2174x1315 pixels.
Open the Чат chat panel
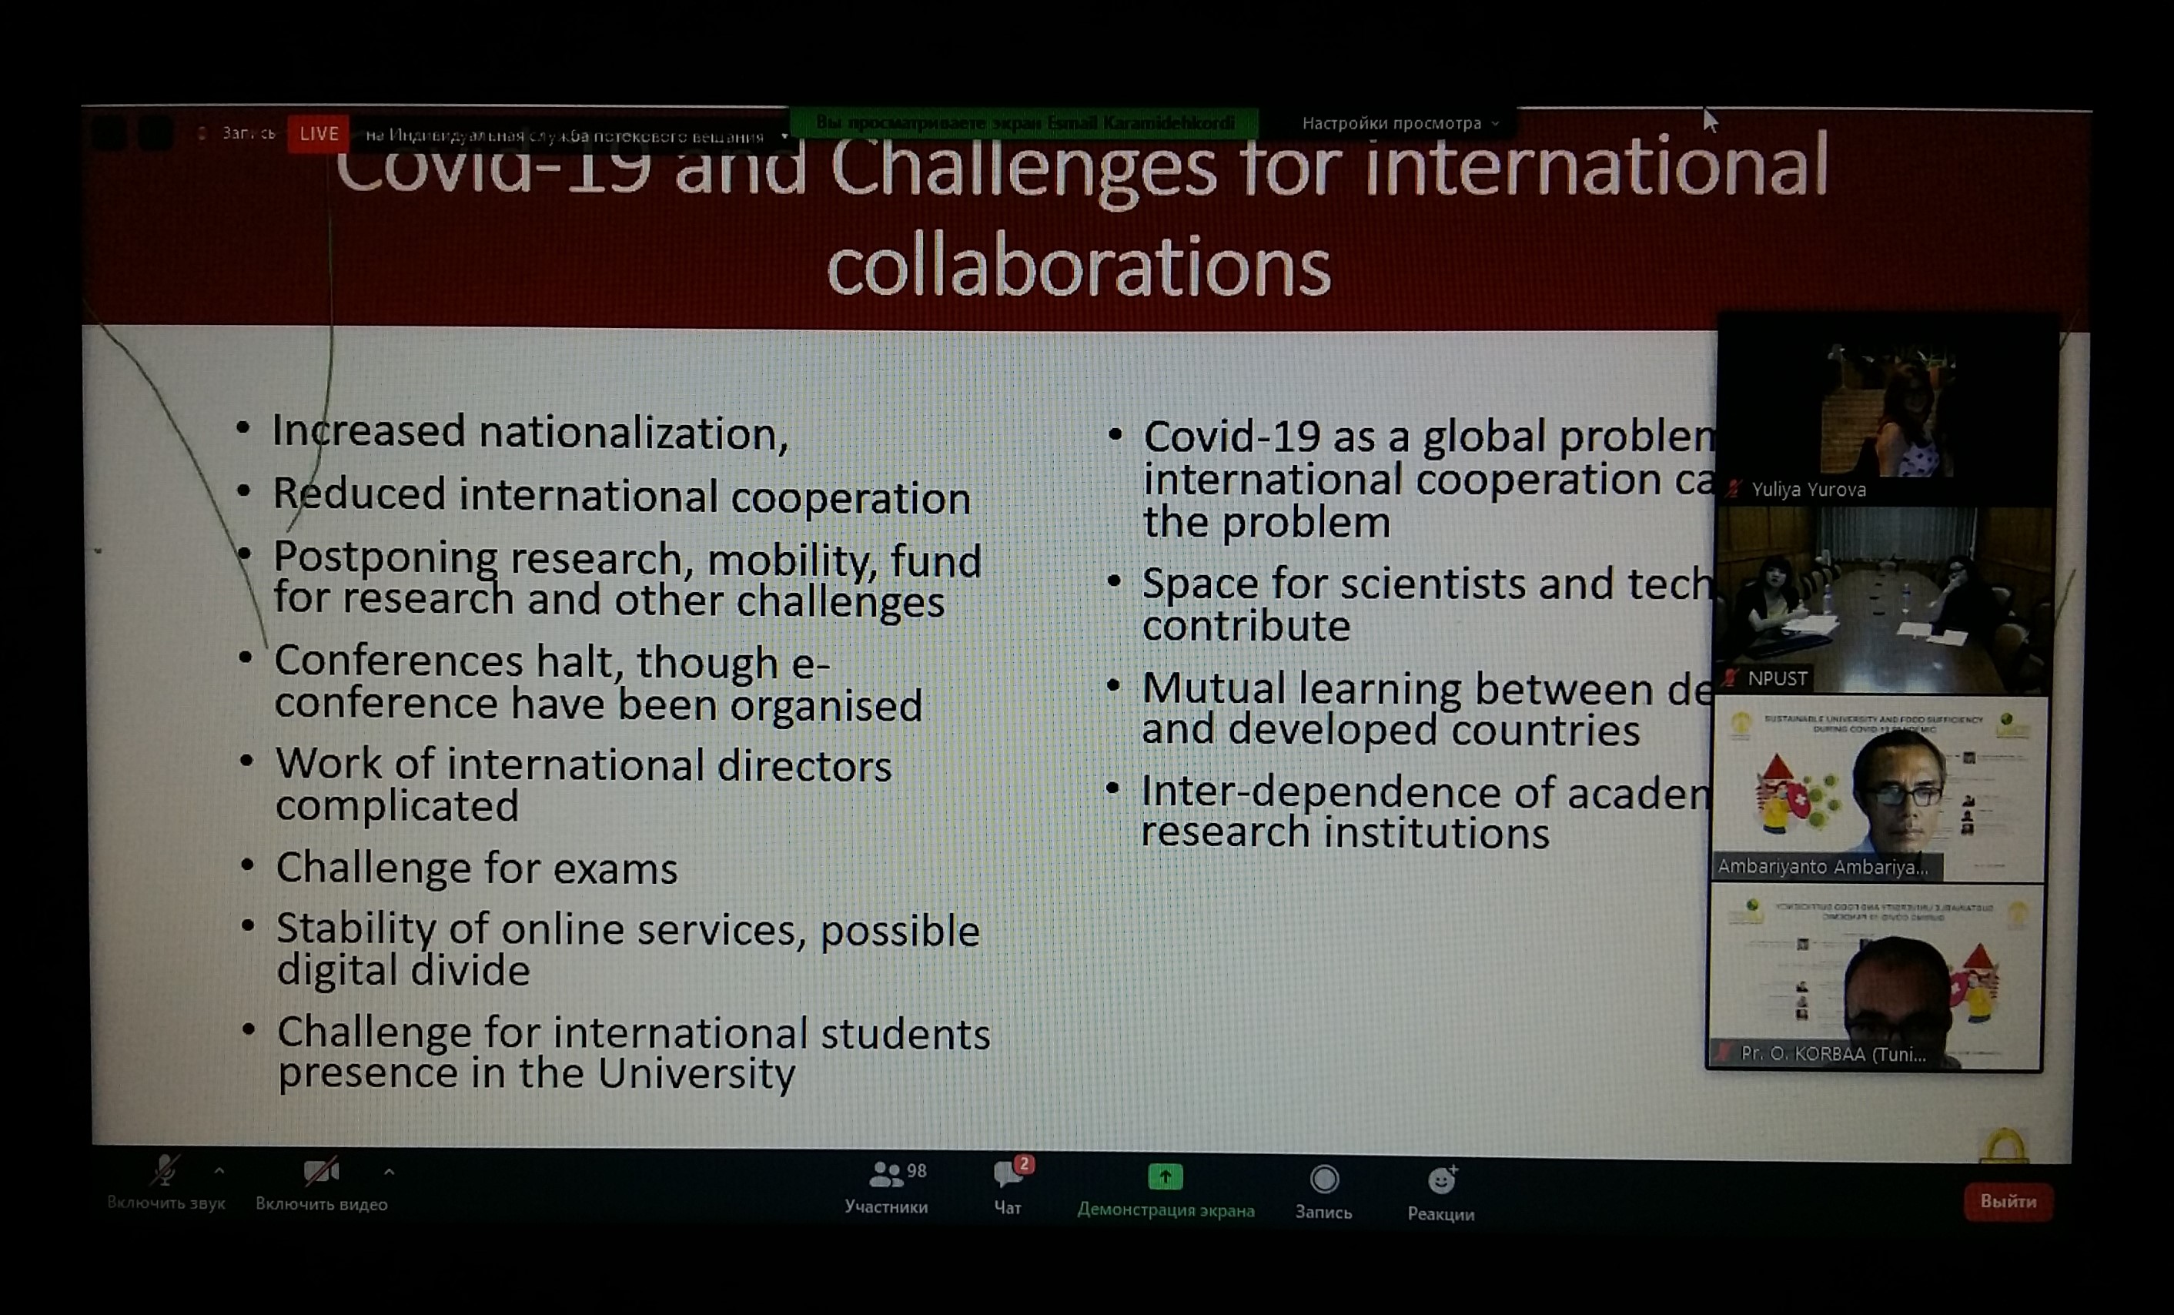pyautogui.click(x=1008, y=1188)
